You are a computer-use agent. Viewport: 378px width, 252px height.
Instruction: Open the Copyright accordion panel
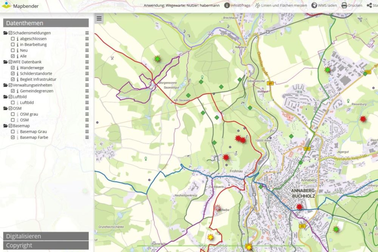[46, 245]
